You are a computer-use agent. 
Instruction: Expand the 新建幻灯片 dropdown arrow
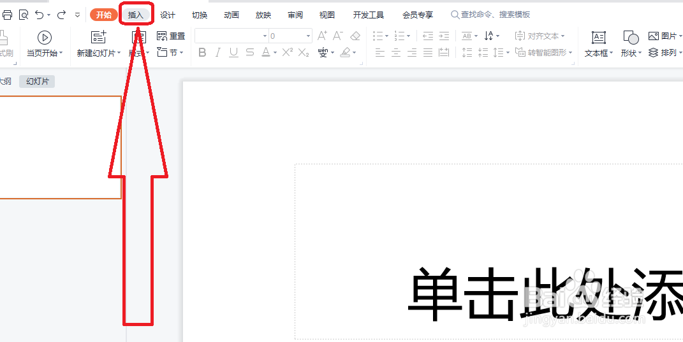coord(119,53)
